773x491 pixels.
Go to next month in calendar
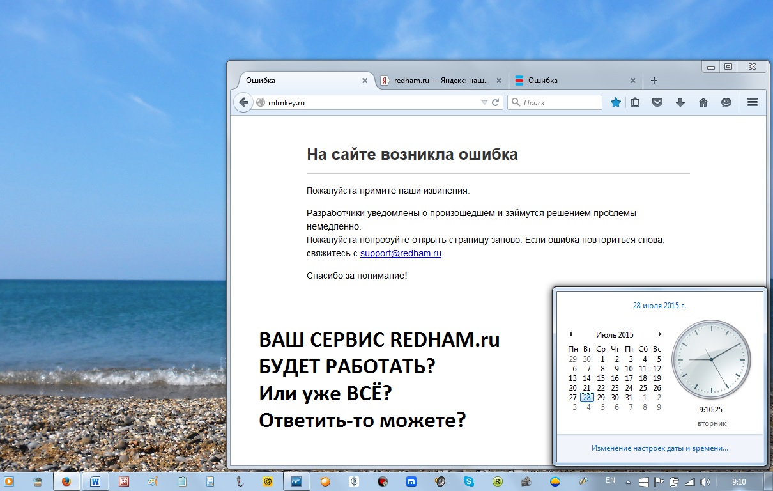[x=659, y=334]
